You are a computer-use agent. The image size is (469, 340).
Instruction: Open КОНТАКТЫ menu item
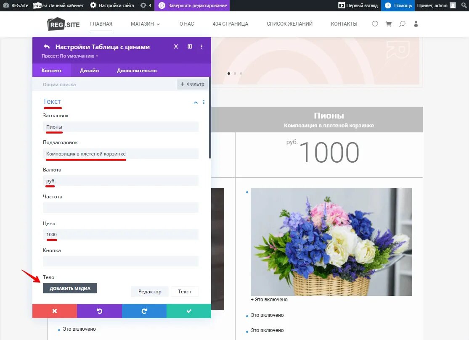coord(344,24)
